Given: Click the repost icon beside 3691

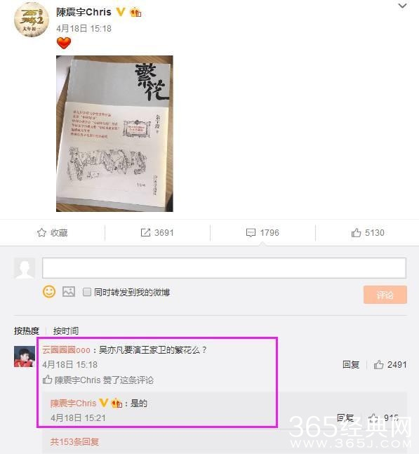Looking at the screenshot, I should 145,232.
